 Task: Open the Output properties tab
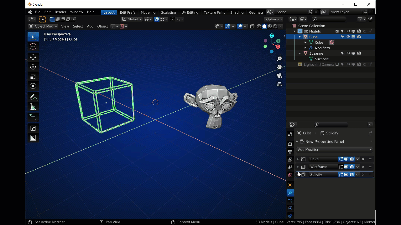coord(290,152)
